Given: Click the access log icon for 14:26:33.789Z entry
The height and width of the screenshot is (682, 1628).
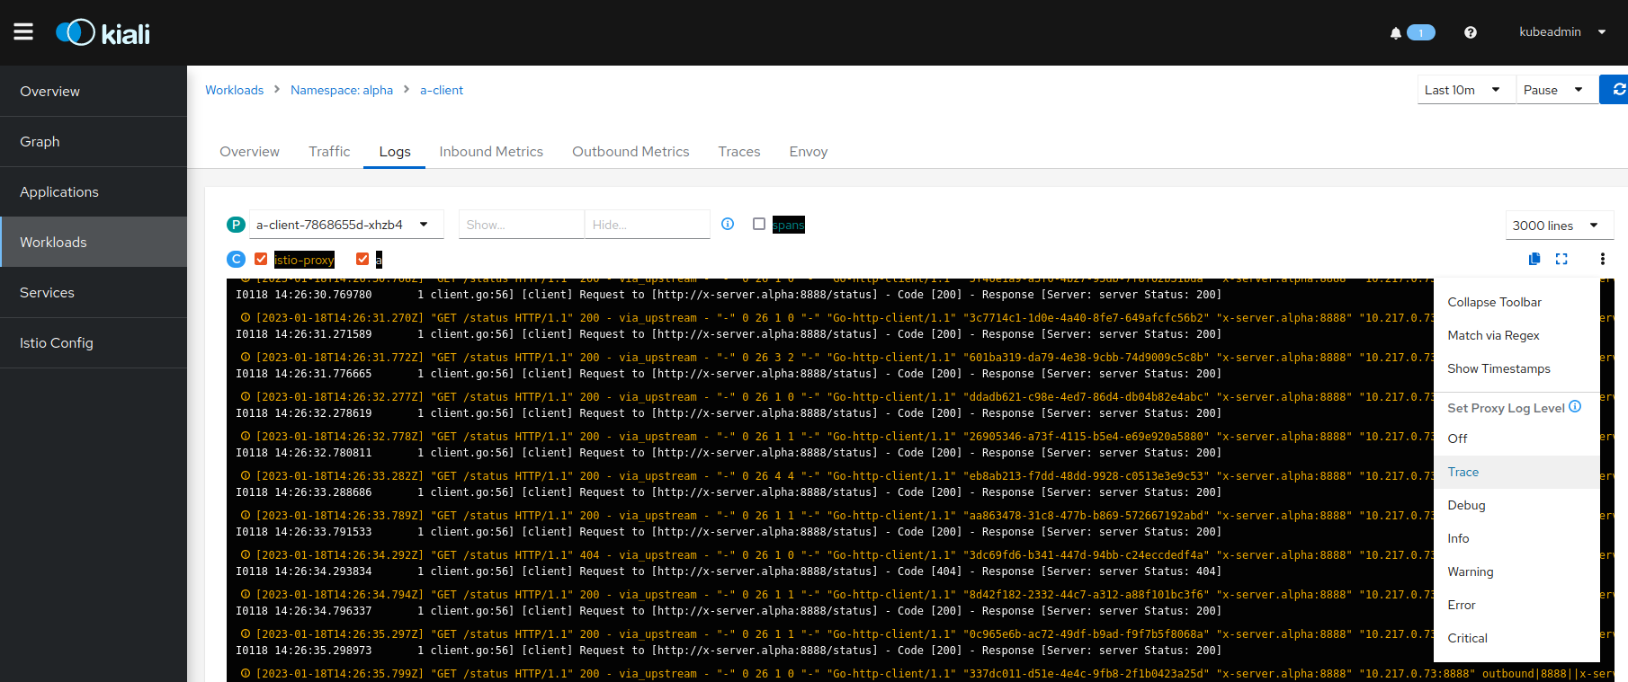Looking at the screenshot, I should pos(245,515).
